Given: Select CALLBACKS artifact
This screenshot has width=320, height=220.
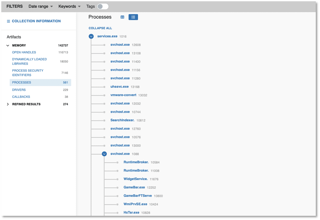Looking at the screenshot, I should [x=21, y=97].
